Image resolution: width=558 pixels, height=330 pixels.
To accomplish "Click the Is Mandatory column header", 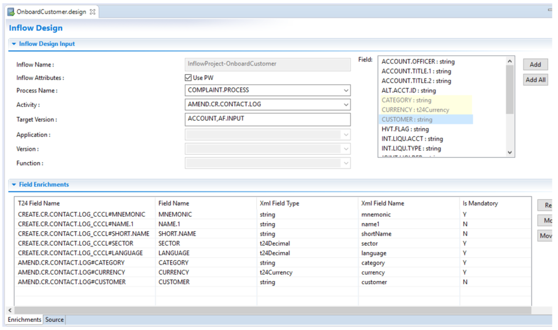I will [x=479, y=203].
